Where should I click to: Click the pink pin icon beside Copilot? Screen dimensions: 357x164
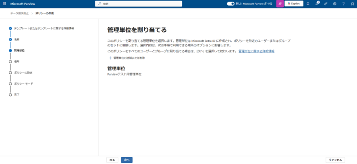point(280,4)
